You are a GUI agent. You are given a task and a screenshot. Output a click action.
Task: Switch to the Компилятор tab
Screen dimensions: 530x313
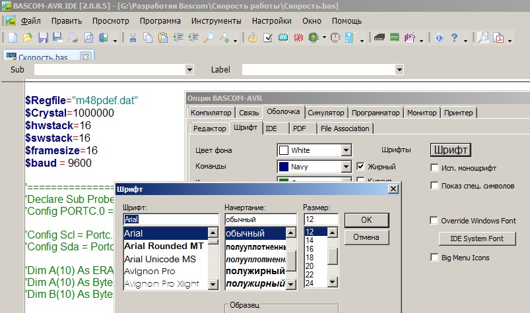click(211, 113)
